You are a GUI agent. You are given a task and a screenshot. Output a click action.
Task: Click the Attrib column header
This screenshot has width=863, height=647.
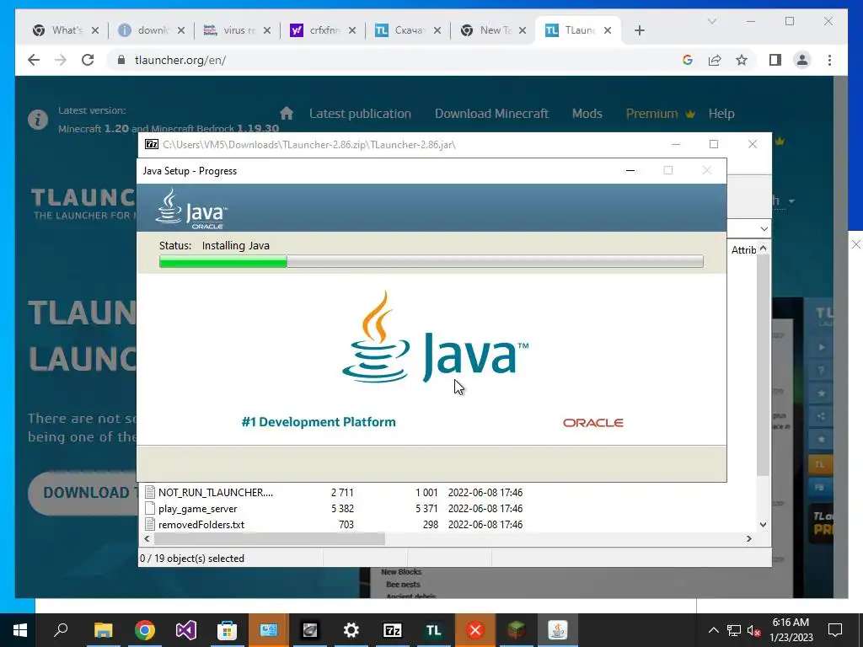coord(743,249)
